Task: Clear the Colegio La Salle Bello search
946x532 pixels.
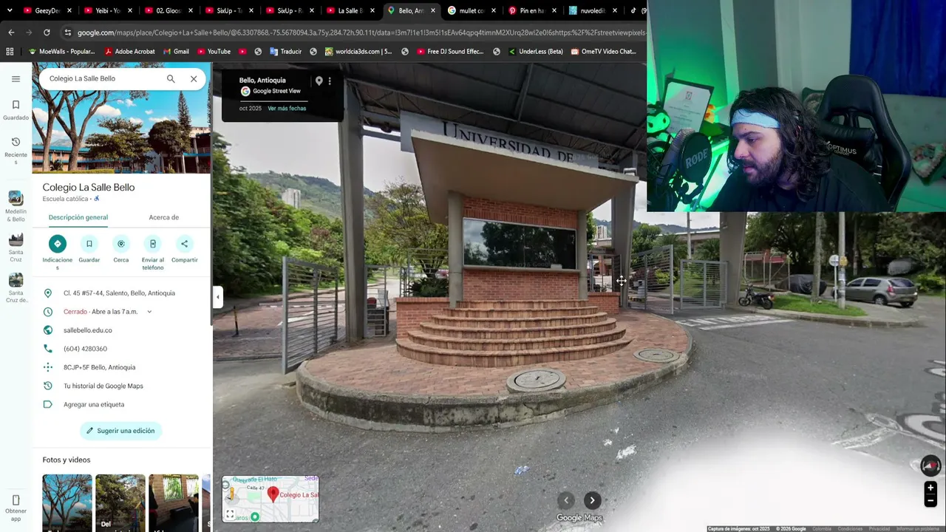Action: [194, 78]
